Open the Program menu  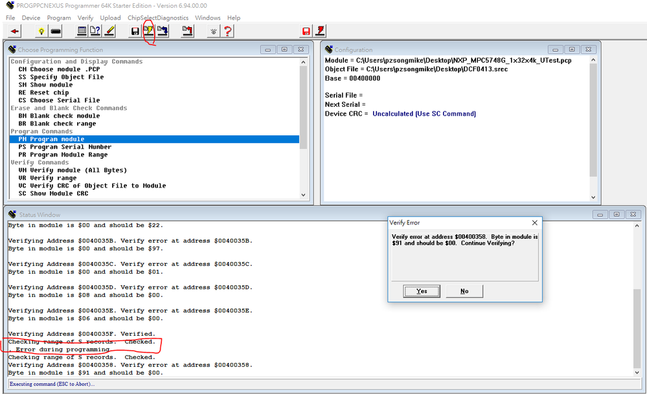point(58,17)
